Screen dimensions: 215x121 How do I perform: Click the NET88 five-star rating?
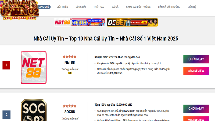(x=70, y=56)
